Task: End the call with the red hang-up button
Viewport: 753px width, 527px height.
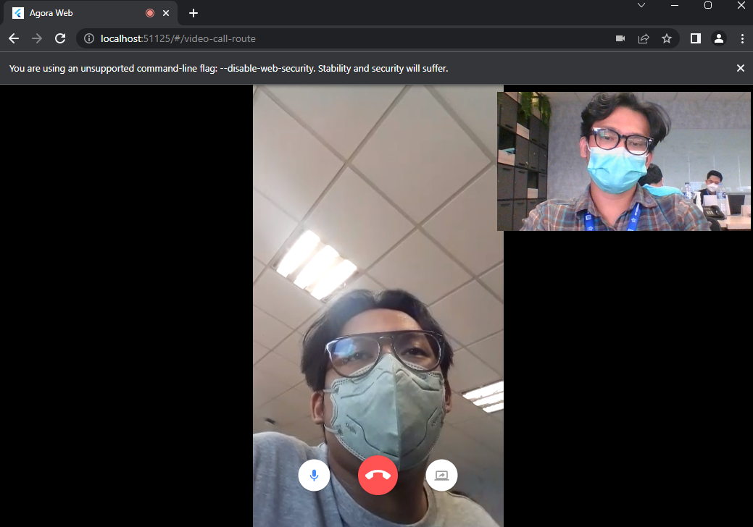Action: point(378,475)
